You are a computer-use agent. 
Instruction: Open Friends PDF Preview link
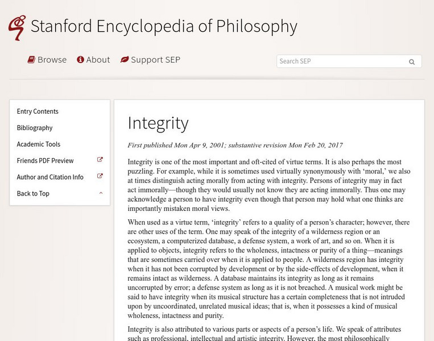pyautogui.click(x=46, y=161)
